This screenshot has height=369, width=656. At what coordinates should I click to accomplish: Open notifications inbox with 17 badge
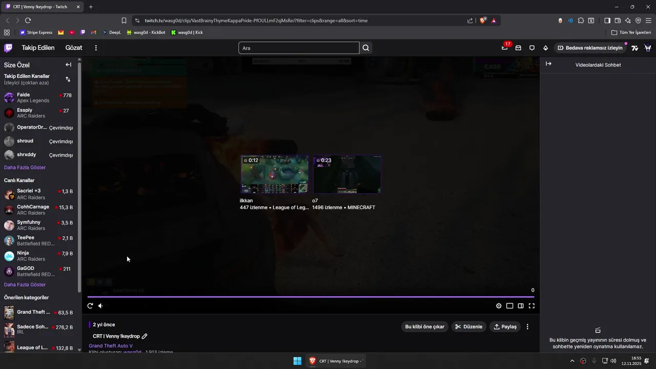[x=505, y=48]
